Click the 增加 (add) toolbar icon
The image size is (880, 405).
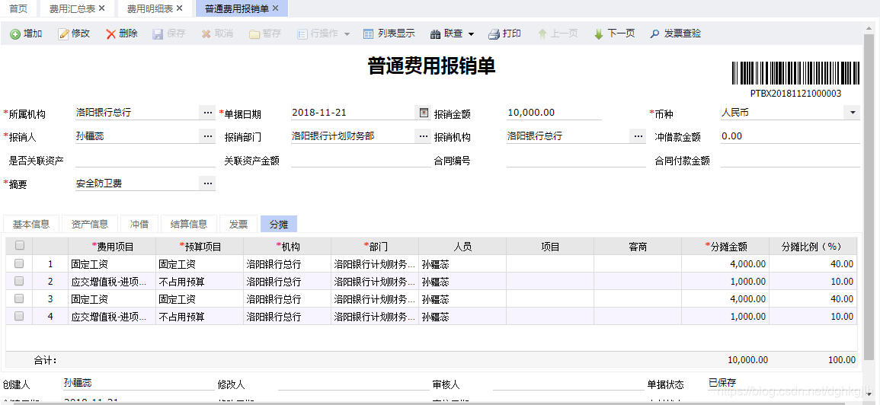coord(15,34)
